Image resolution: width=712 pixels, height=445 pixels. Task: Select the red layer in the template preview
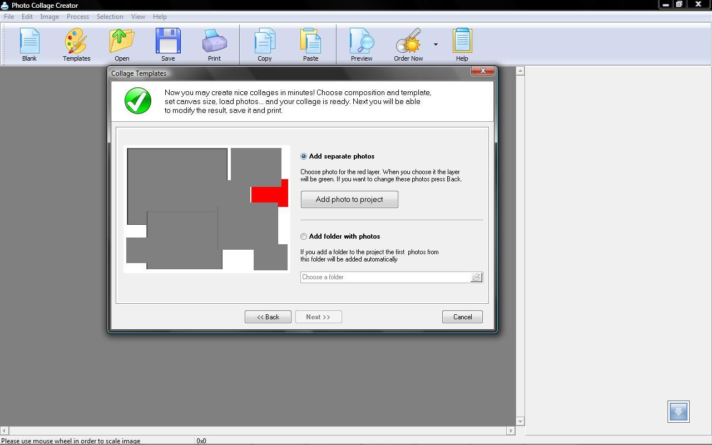pos(269,194)
